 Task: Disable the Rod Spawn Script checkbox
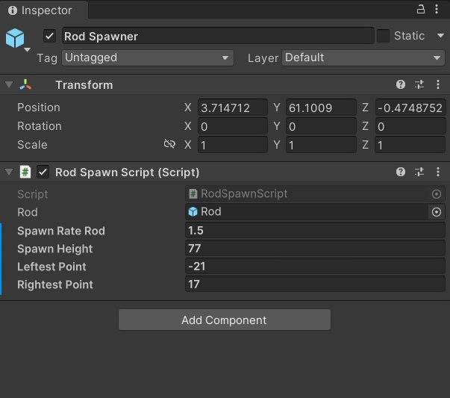43,172
